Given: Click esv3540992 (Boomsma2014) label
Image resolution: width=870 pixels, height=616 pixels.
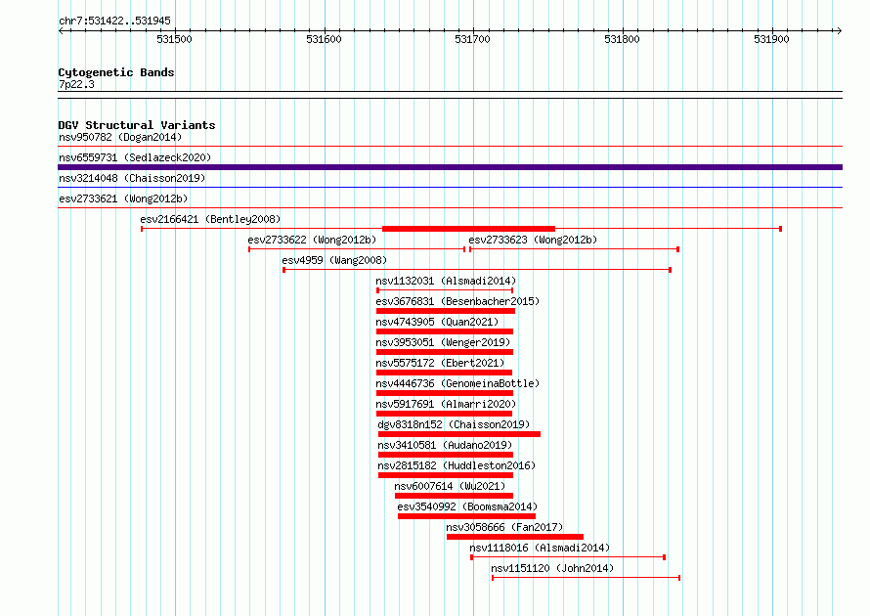Looking at the screenshot, I should [x=467, y=506].
